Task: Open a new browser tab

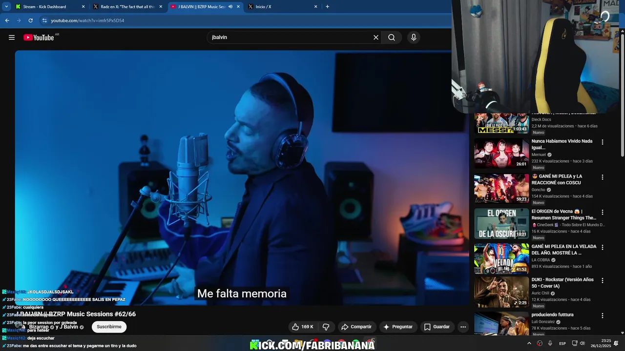Action: [x=327, y=7]
